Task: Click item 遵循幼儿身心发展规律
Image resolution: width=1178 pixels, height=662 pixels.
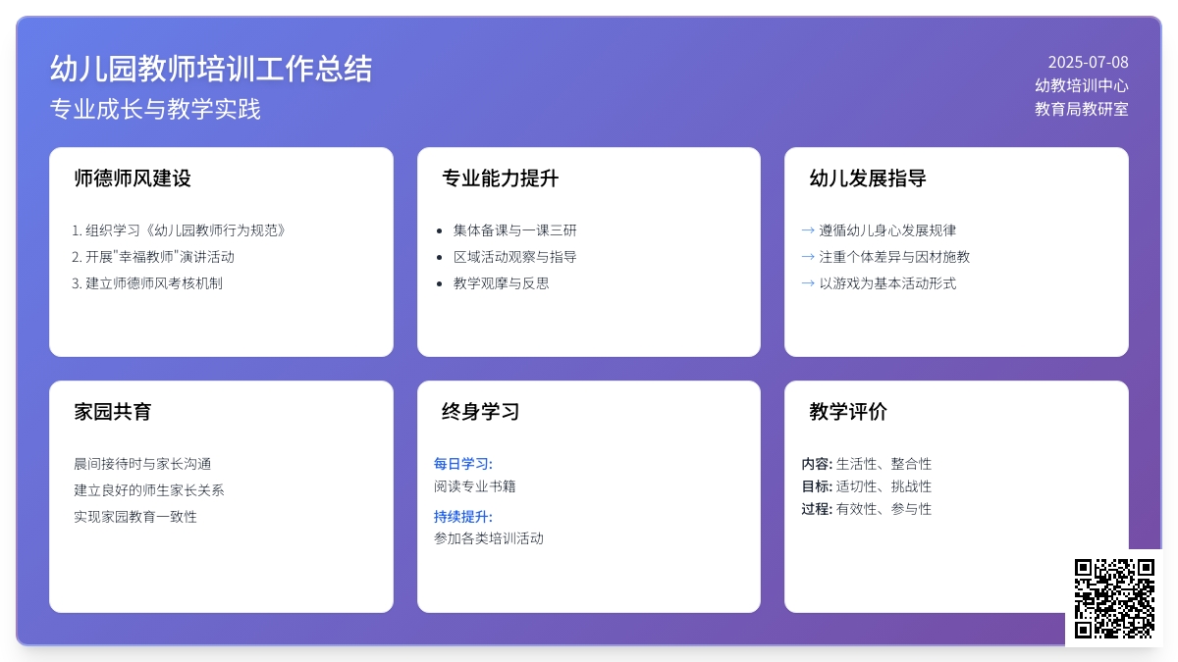Action: click(x=887, y=230)
